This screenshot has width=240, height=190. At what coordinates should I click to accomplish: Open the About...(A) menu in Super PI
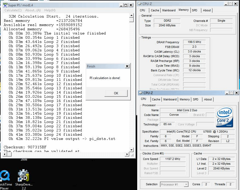[33, 10]
